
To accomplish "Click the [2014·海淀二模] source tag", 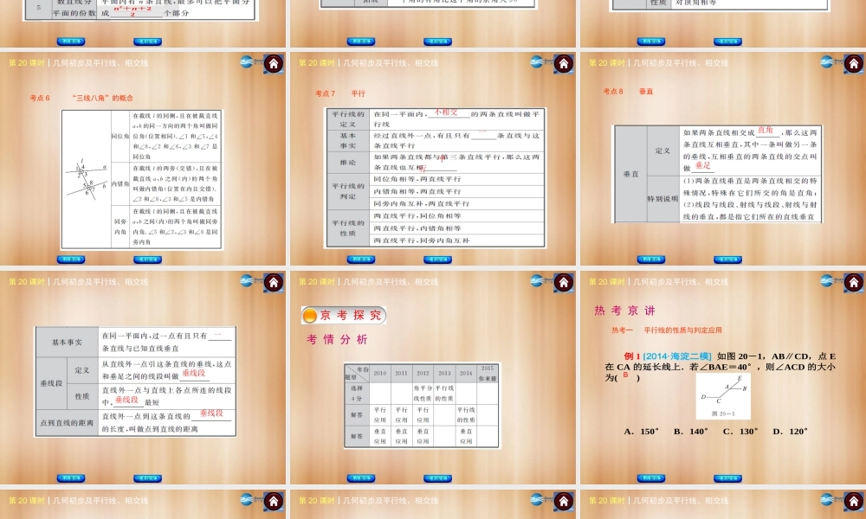I will pyautogui.click(x=677, y=356).
